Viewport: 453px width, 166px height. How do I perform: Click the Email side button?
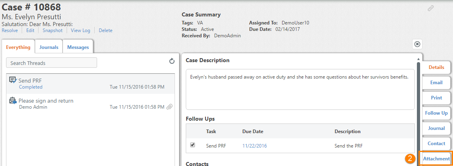436,82
